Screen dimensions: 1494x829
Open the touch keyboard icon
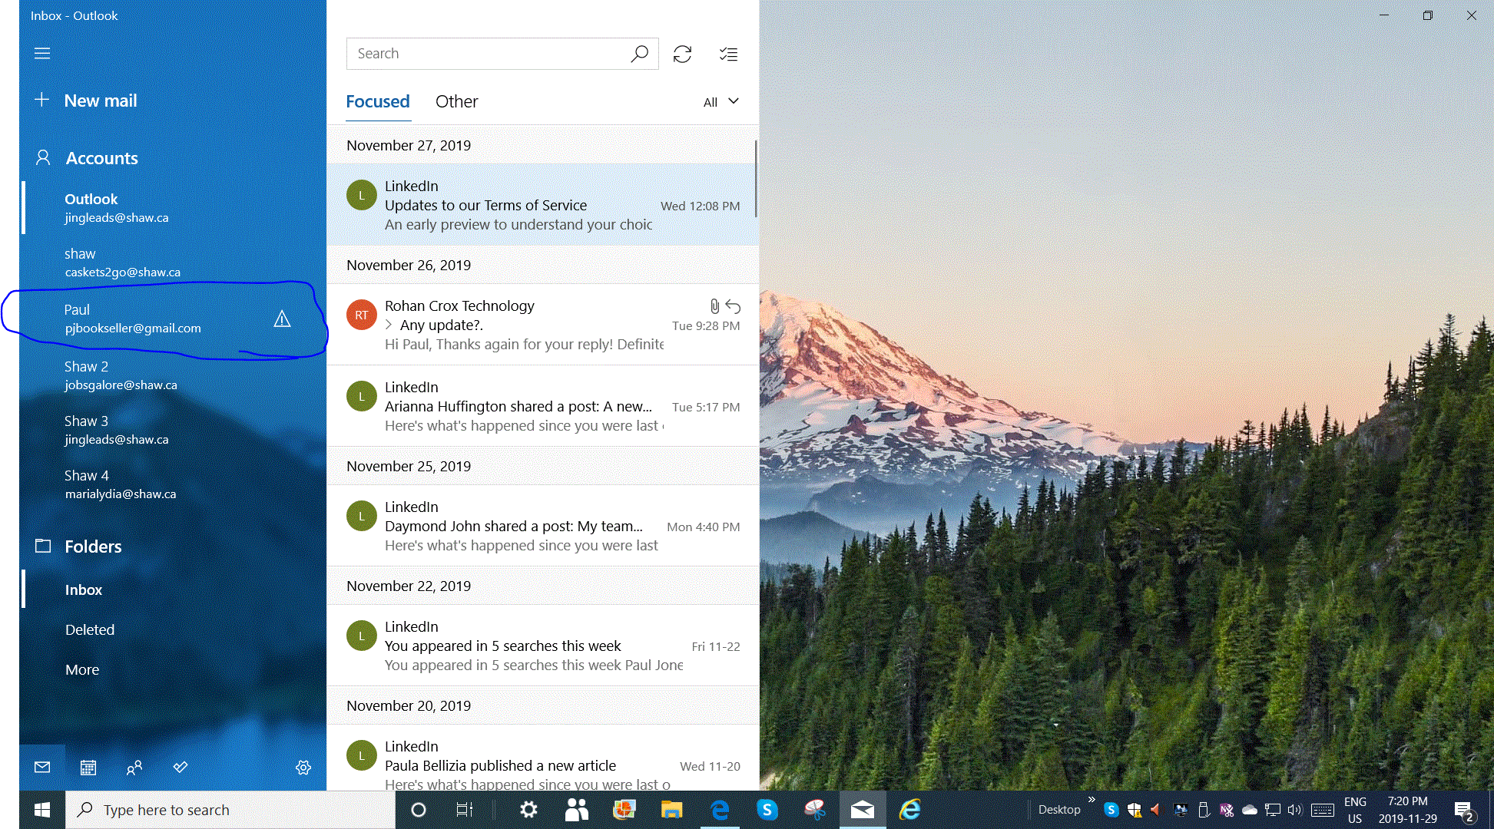point(1323,810)
